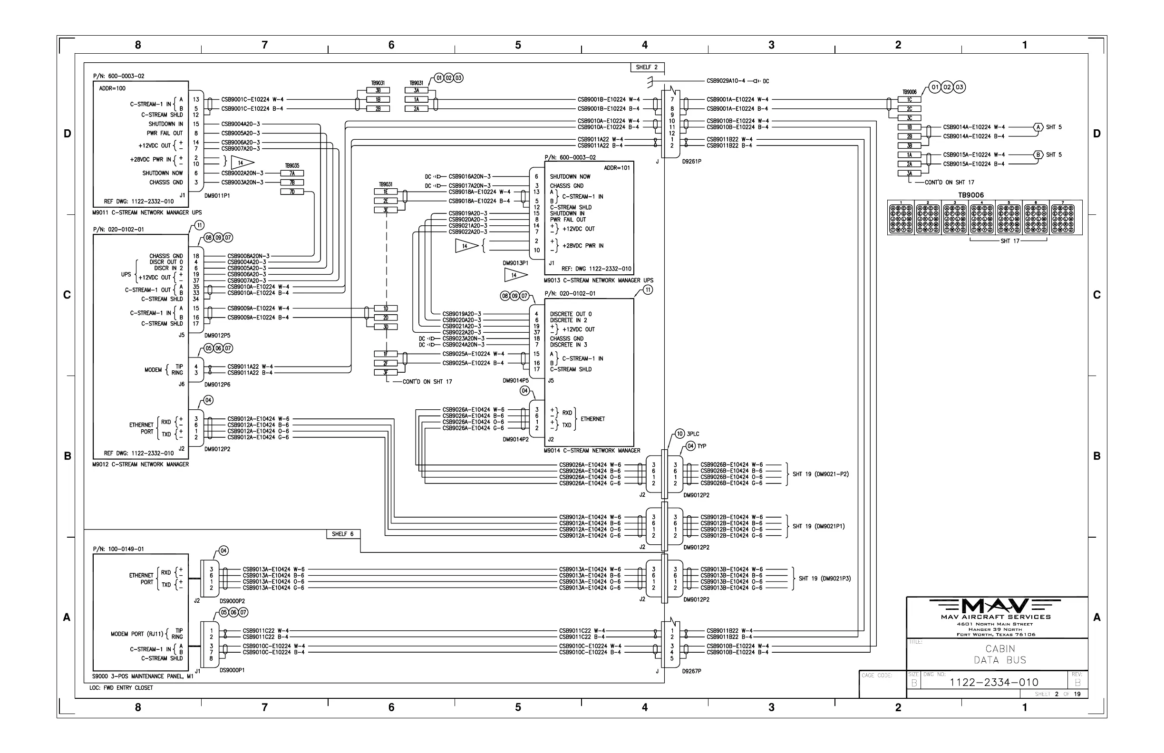The width and height of the screenshot is (1164, 753).
Task: Click the SHT 19 (DM9021-P2) sheet reference
Action: (821, 474)
